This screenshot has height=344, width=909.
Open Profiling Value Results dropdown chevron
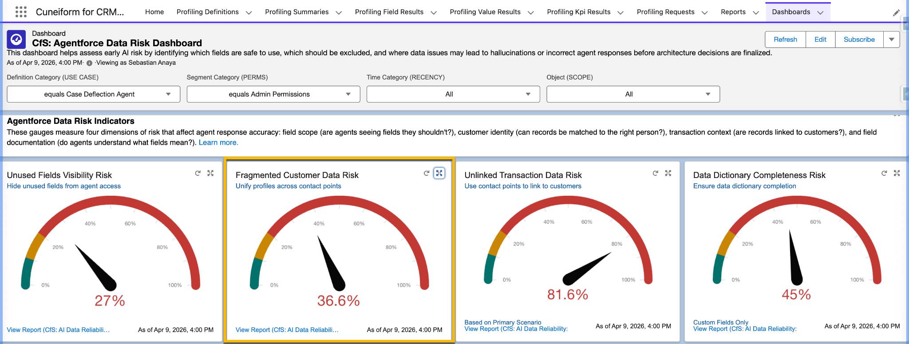(530, 12)
